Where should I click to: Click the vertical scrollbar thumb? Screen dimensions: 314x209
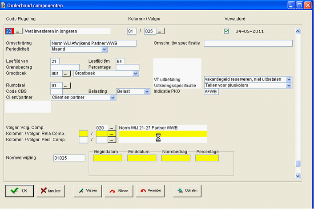click(x=298, y=164)
